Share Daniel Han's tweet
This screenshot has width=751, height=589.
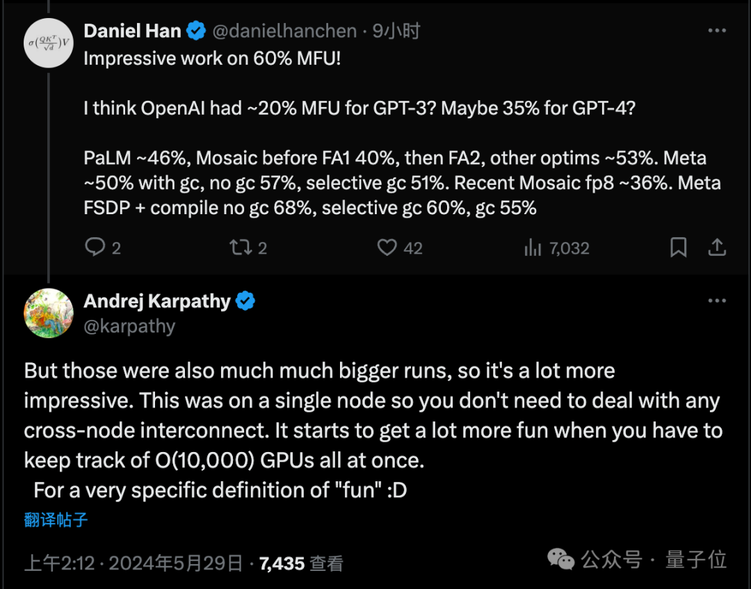point(717,248)
